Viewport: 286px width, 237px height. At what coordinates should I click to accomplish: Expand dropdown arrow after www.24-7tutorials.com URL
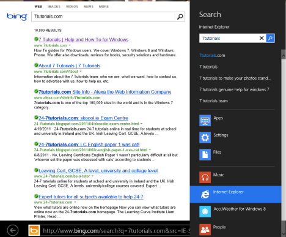pos(75,202)
